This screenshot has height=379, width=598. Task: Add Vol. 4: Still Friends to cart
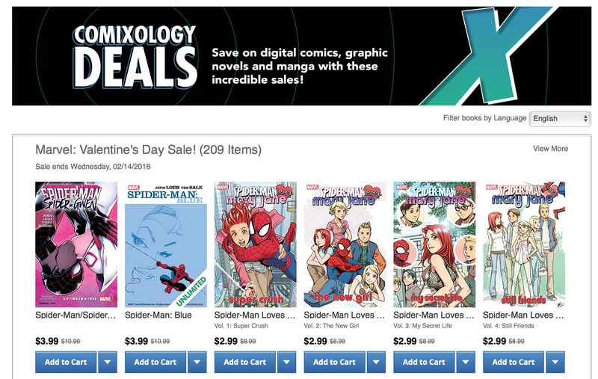click(x=514, y=362)
